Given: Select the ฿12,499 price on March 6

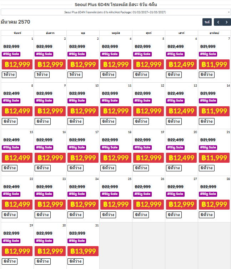Looking at the screenshot, I should [181, 64].
